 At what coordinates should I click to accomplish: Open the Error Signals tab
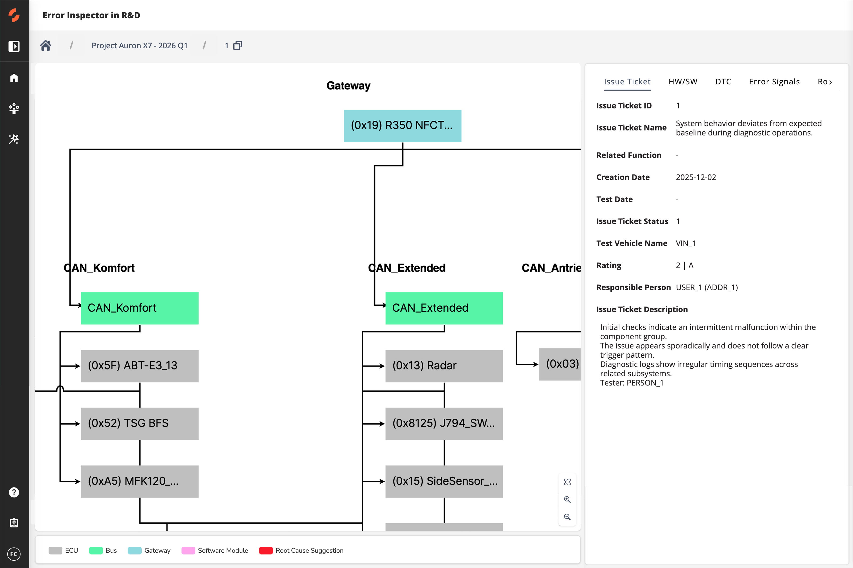pos(774,82)
